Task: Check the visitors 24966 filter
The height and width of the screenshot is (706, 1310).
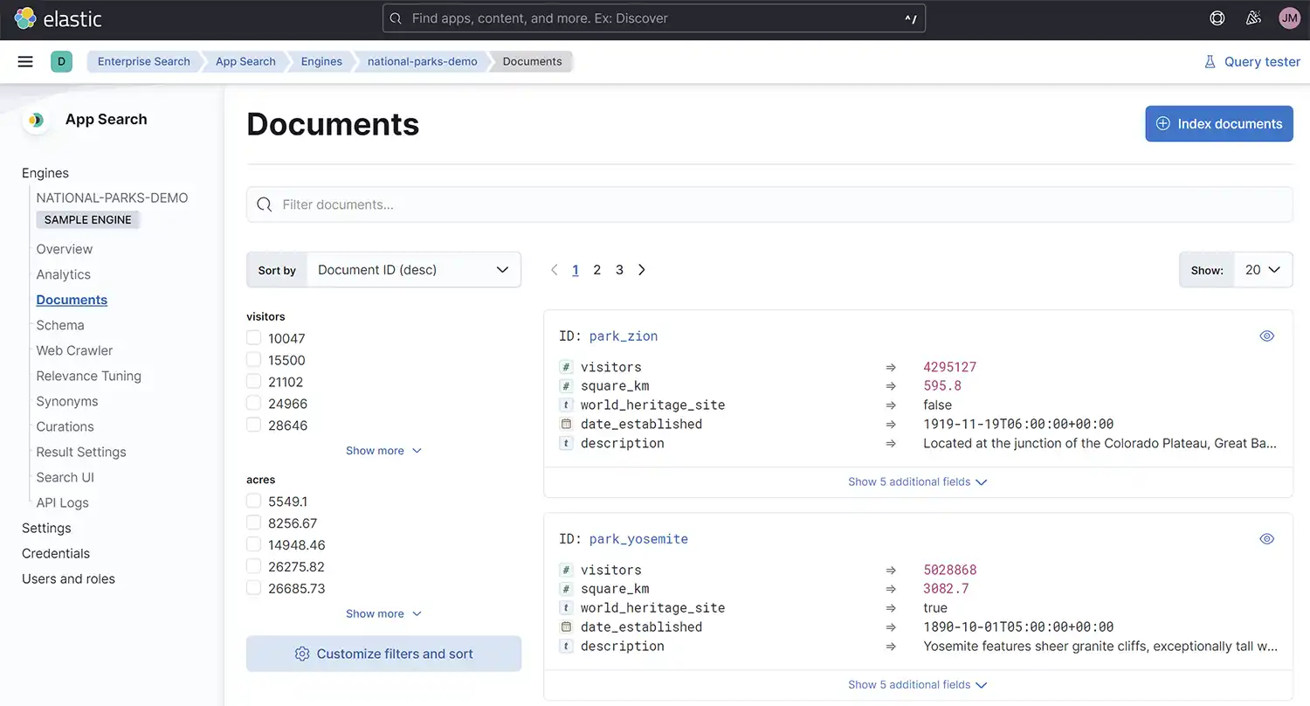Action: 253,404
